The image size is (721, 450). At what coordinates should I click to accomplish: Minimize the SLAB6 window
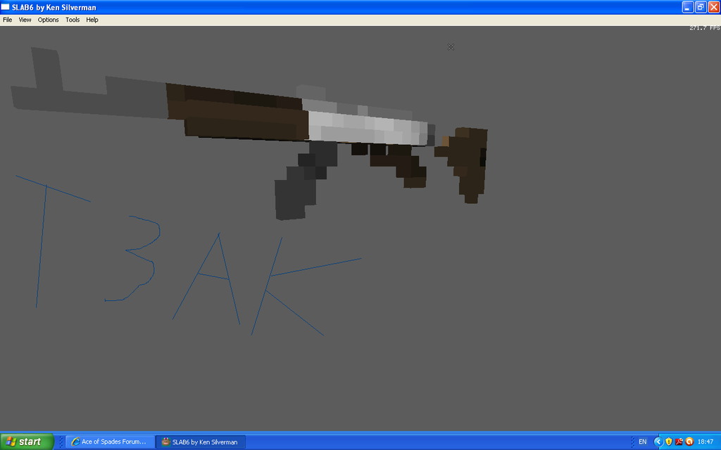click(686, 6)
